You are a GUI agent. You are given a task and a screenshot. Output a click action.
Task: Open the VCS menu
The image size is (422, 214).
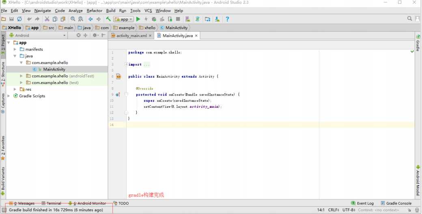148,11
